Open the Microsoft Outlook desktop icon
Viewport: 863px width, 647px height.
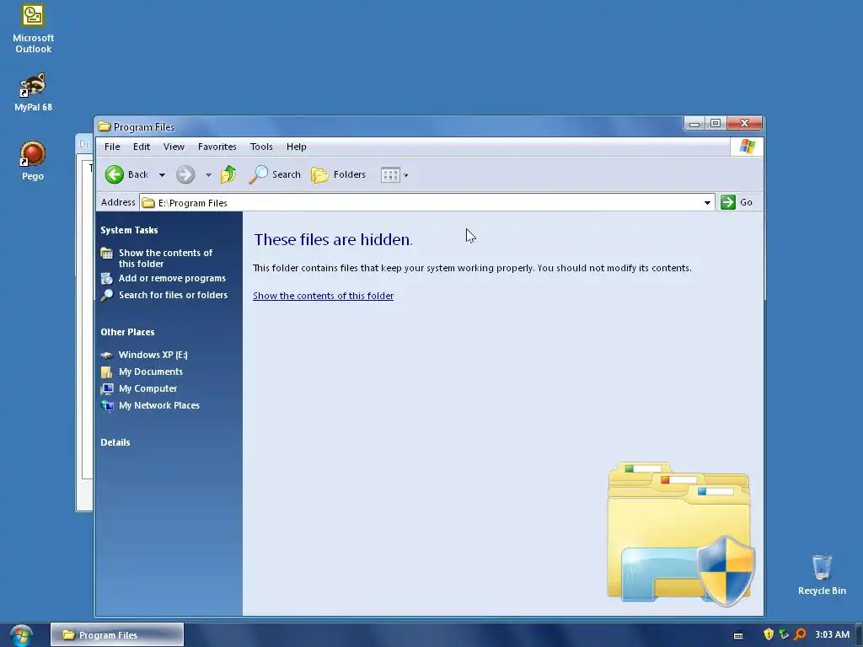[33, 29]
